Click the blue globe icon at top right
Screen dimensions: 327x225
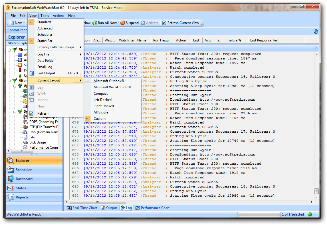[x=316, y=31]
